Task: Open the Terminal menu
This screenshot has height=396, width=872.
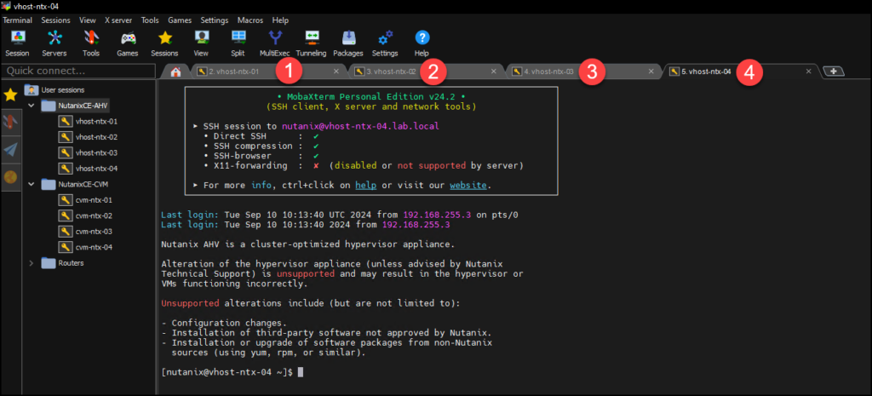Action: 17,20
